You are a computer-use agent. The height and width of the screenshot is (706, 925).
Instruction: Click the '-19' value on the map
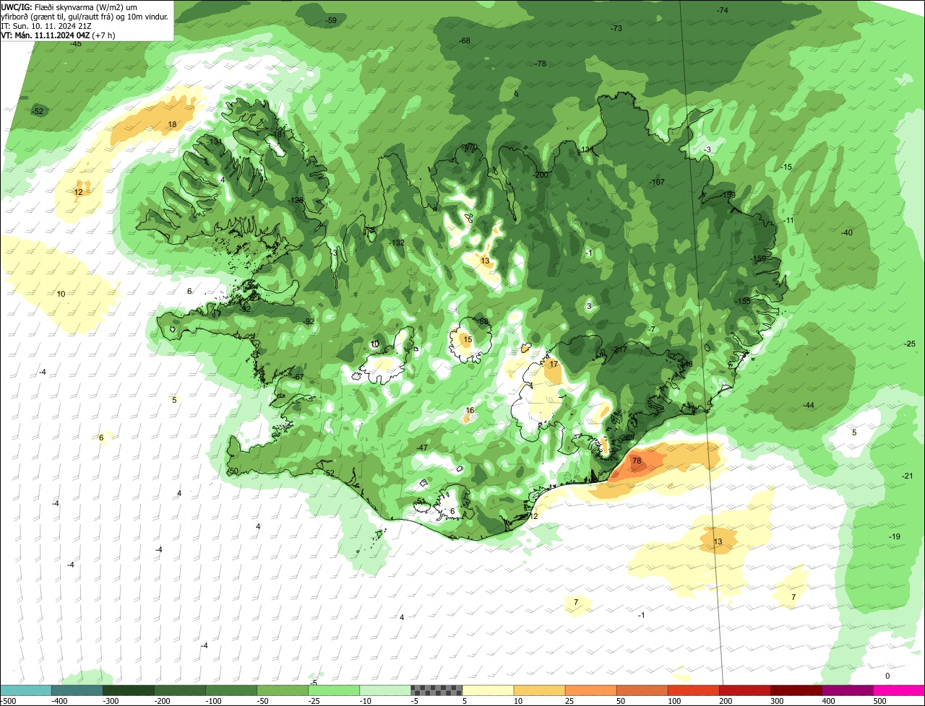coord(894,536)
